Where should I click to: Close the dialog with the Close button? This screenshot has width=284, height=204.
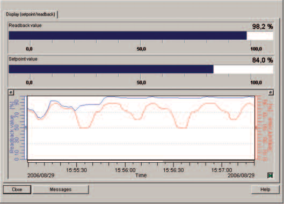(x=17, y=190)
